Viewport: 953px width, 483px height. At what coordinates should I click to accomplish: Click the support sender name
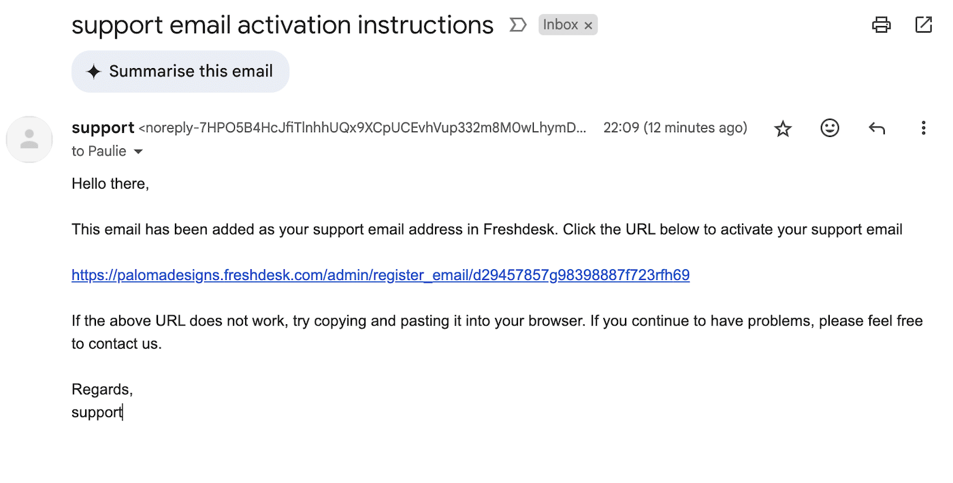click(102, 128)
